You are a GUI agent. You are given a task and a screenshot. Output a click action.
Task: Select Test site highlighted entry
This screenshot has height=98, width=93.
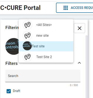point(46,46)
